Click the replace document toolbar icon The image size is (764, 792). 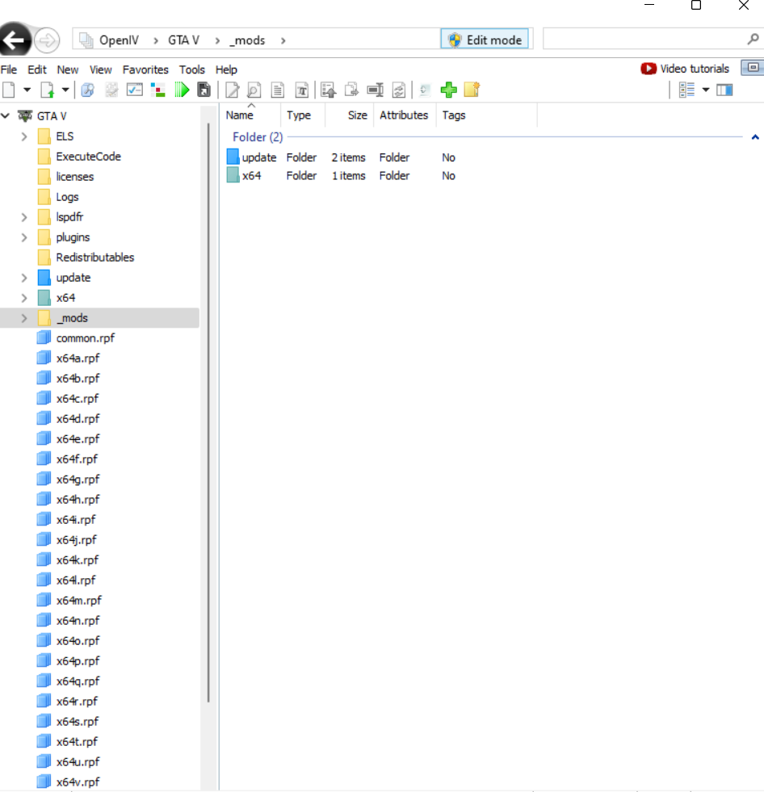[399, 90]
